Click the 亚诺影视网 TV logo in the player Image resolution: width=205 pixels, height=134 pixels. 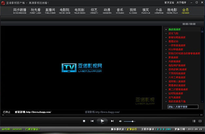(82, 68)
